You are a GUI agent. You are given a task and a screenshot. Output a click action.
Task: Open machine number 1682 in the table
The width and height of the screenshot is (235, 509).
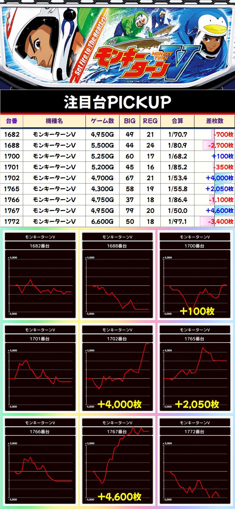pyautogui.click(x=12, y=135)
